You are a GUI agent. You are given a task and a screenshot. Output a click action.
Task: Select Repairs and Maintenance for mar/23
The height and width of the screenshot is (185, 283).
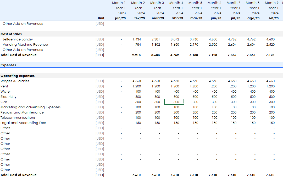click(x=157, y=112)
